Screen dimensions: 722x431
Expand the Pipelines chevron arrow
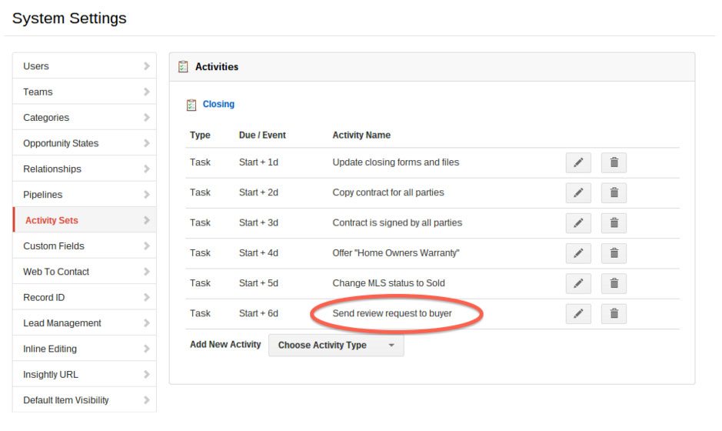[146, 195]
